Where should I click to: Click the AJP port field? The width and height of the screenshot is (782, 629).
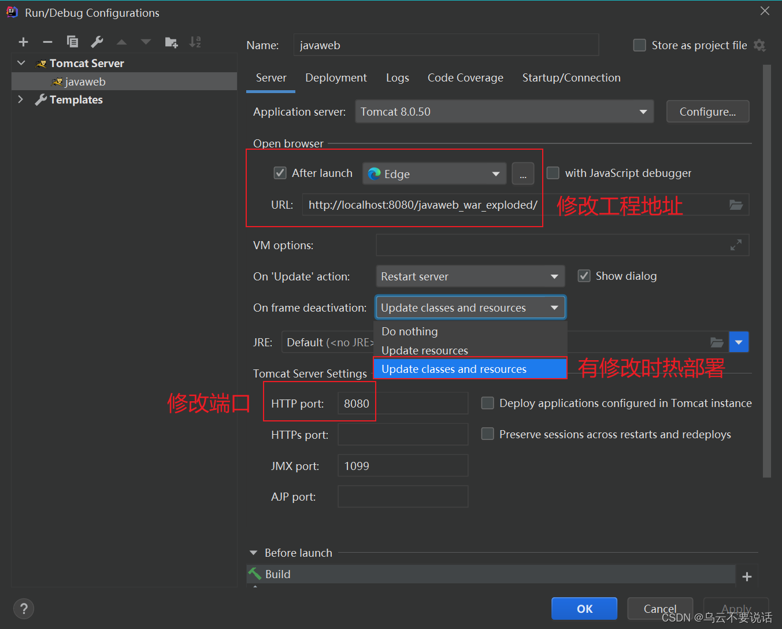(x=403, y=497)
